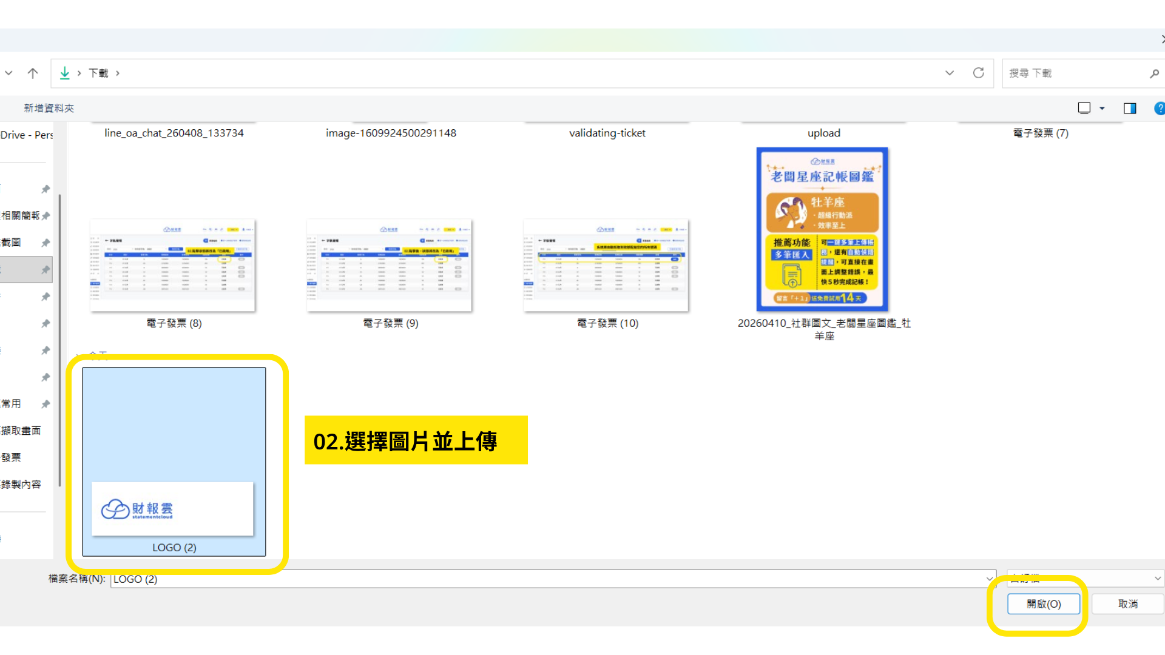
Task: Click the up-one-level arrow icon
Action: coord(33,73)
